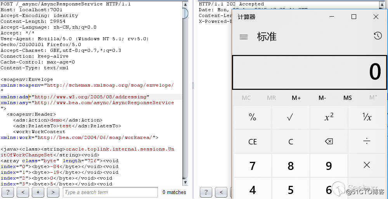Click request panel scrollbar up arrow
This screenshot has width=388, height=199.
click(x=185, y=4)
